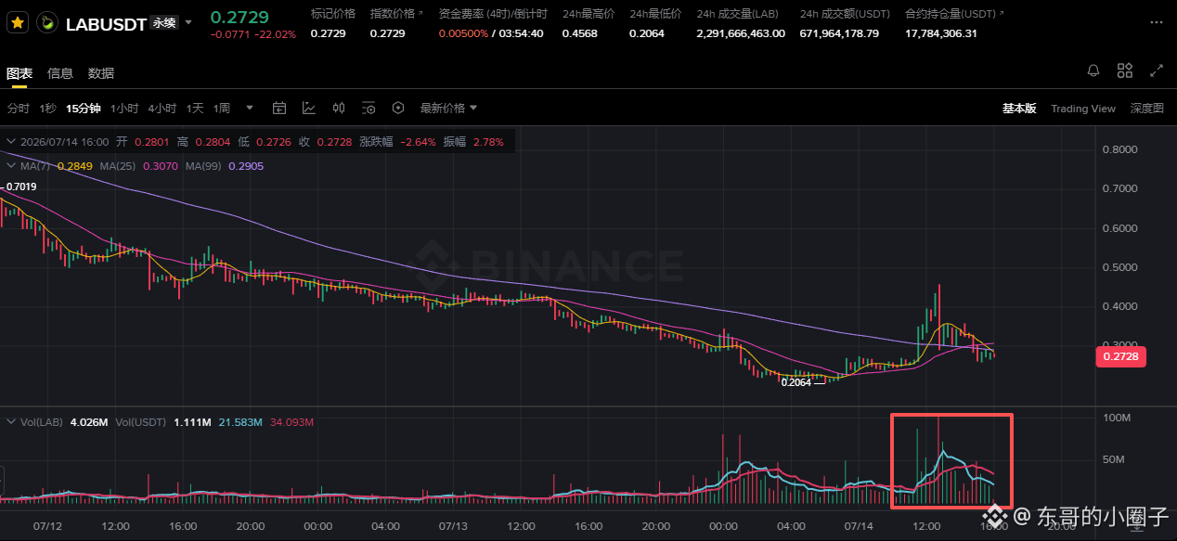1177x541 pixels.
Task: Switch to the 数据 tab
Action: [x=101, y=73]
